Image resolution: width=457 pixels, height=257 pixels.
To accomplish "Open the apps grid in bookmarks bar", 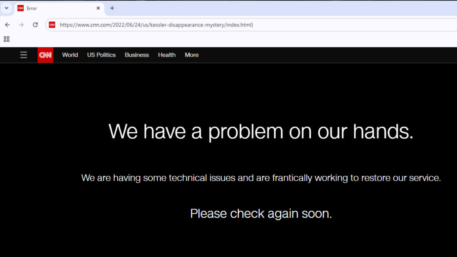I will tap(7, 39).
